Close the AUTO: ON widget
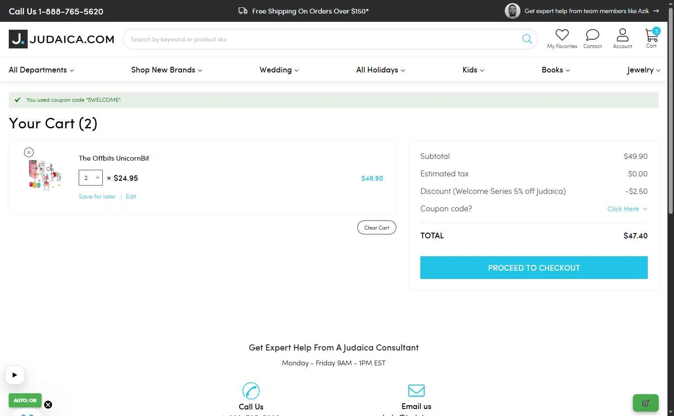 pos(48,405)
